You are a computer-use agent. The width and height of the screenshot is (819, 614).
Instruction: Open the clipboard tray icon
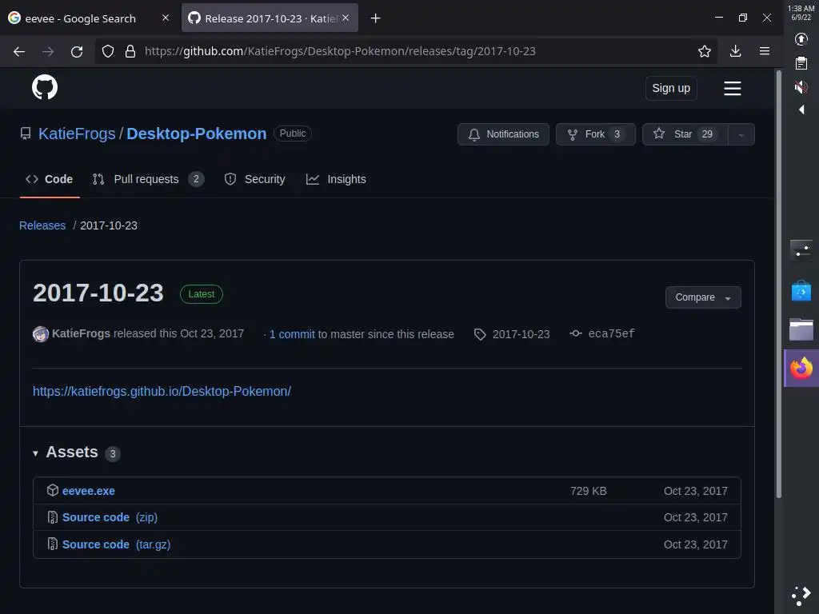(x=801, y=63)
